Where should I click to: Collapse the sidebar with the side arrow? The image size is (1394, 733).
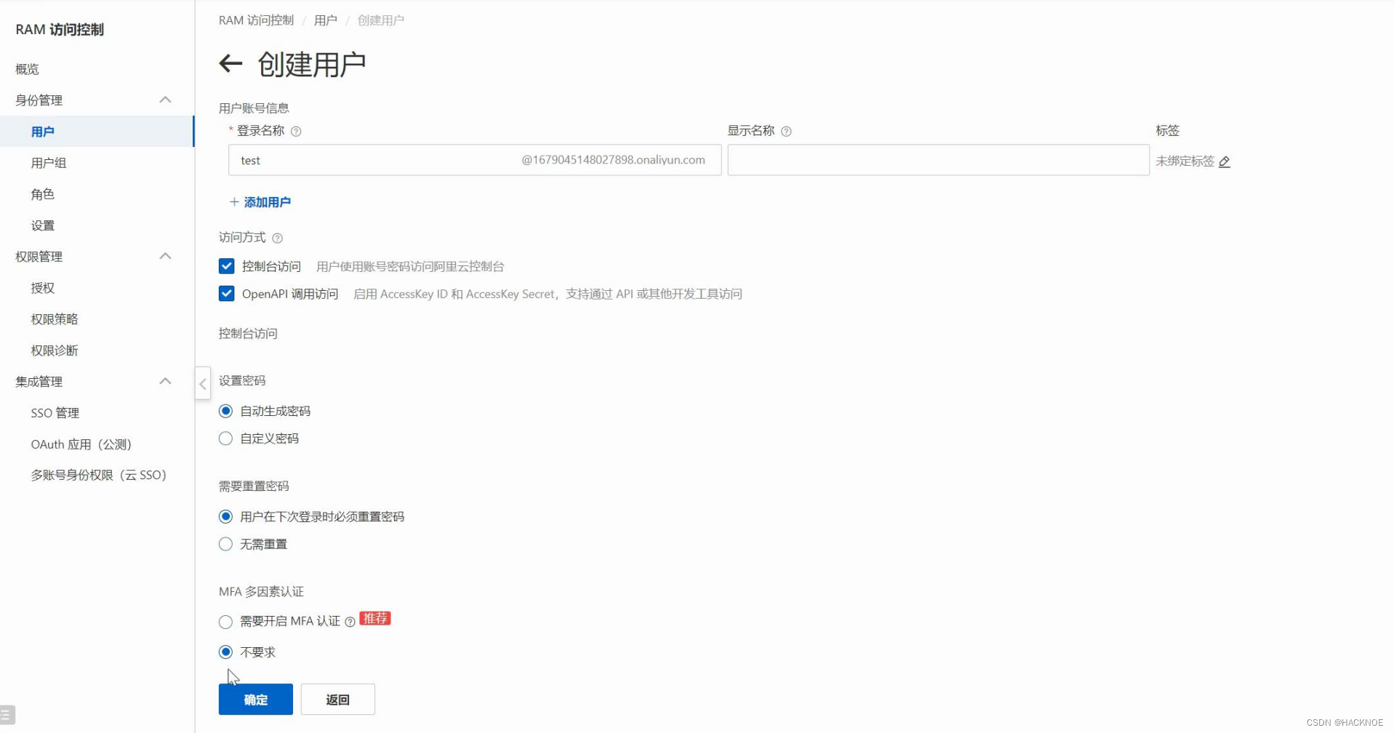point(203,384)
